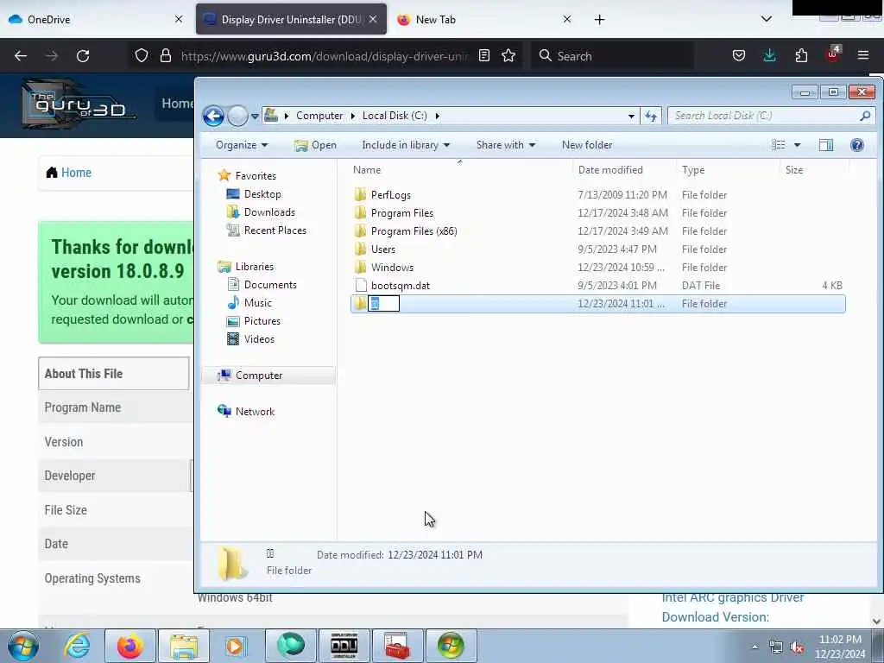Click the Explorer Help icon
The width and height of the screenshot is (884, 663).
pos(857,145)
